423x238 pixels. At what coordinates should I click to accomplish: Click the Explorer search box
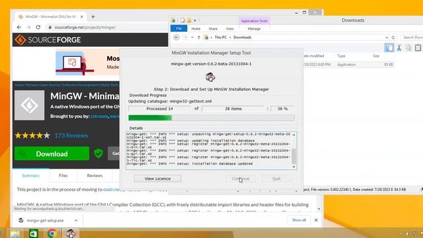point(412,38)
